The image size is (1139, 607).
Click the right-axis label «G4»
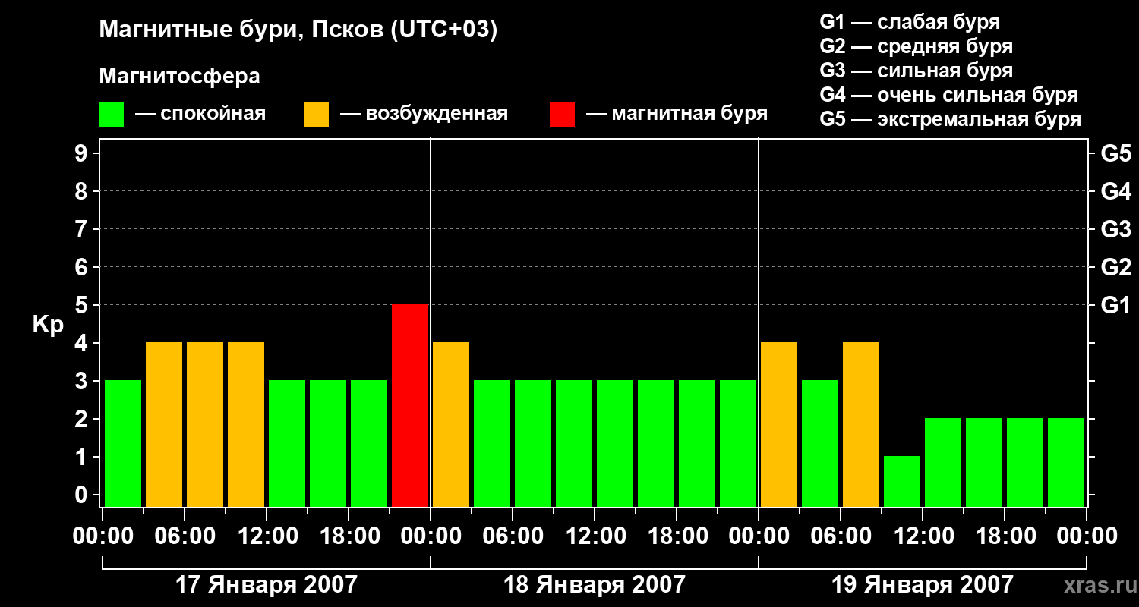coord(1115,191)
